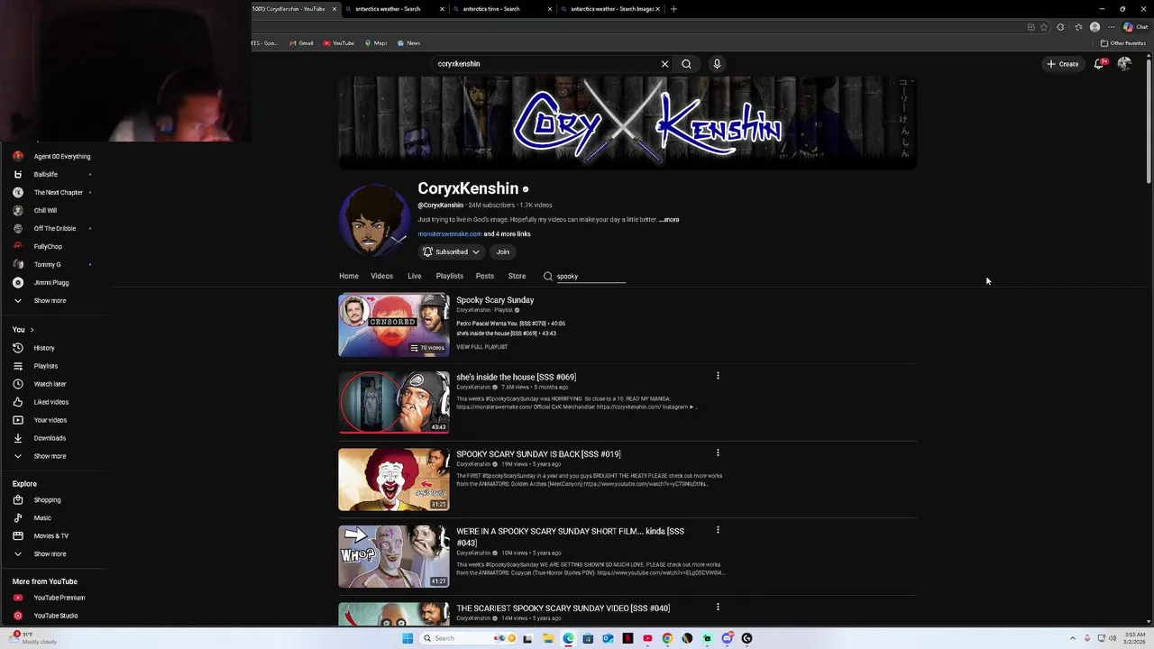Open the YouTube account avatar menu
The height and width of the screenshot is (649, 1154).
tap(1124, 64)
